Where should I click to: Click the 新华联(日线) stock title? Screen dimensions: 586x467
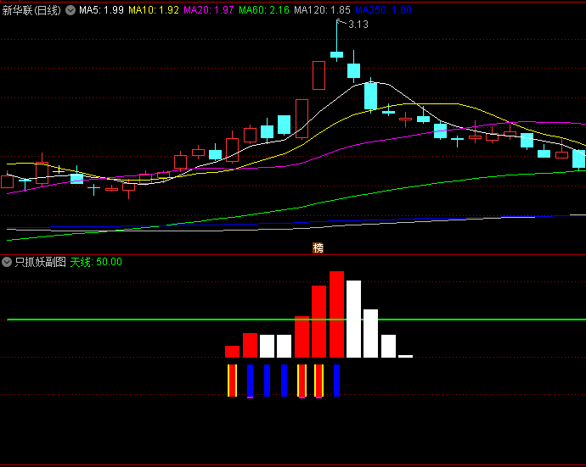(31, 10)
